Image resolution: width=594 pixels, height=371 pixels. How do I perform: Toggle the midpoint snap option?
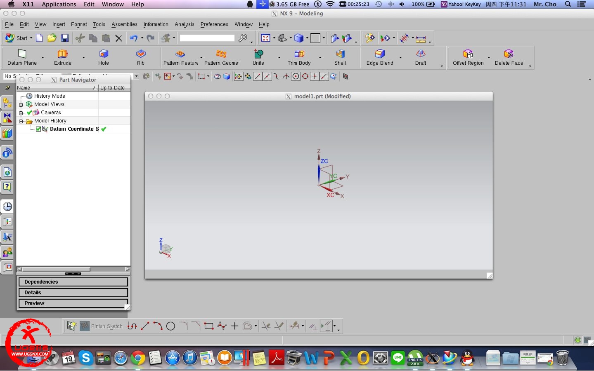click(x=267, y=76)
